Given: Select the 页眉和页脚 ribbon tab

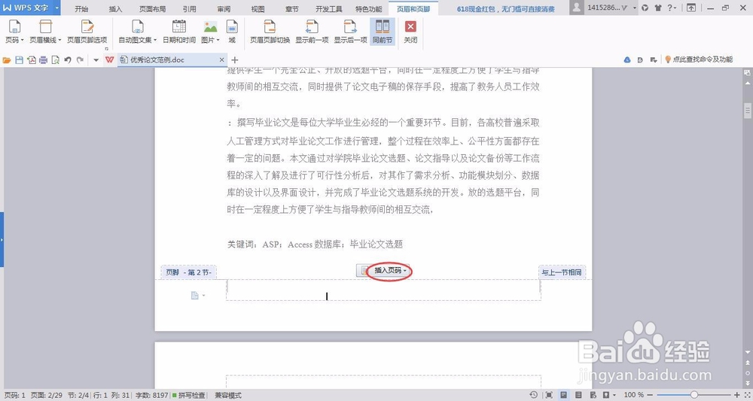Looking at the screenshot, I should click(413, 8).
